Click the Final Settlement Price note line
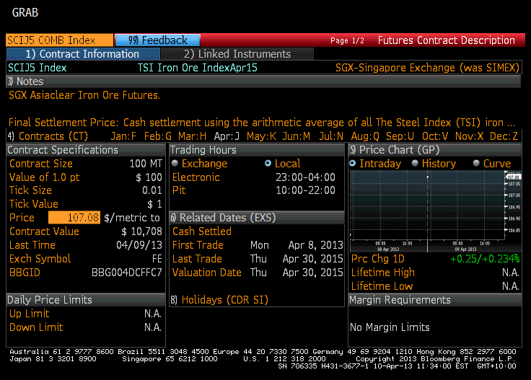Image resolution: width=531 pixels, height=380 pixels. pyautogui.click(x=261, y=122)
